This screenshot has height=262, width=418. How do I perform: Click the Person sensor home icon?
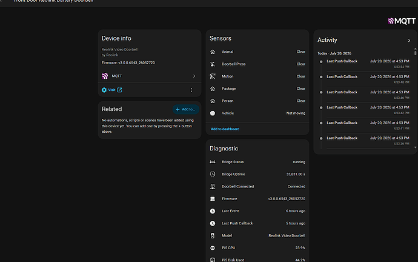(213, 101)
